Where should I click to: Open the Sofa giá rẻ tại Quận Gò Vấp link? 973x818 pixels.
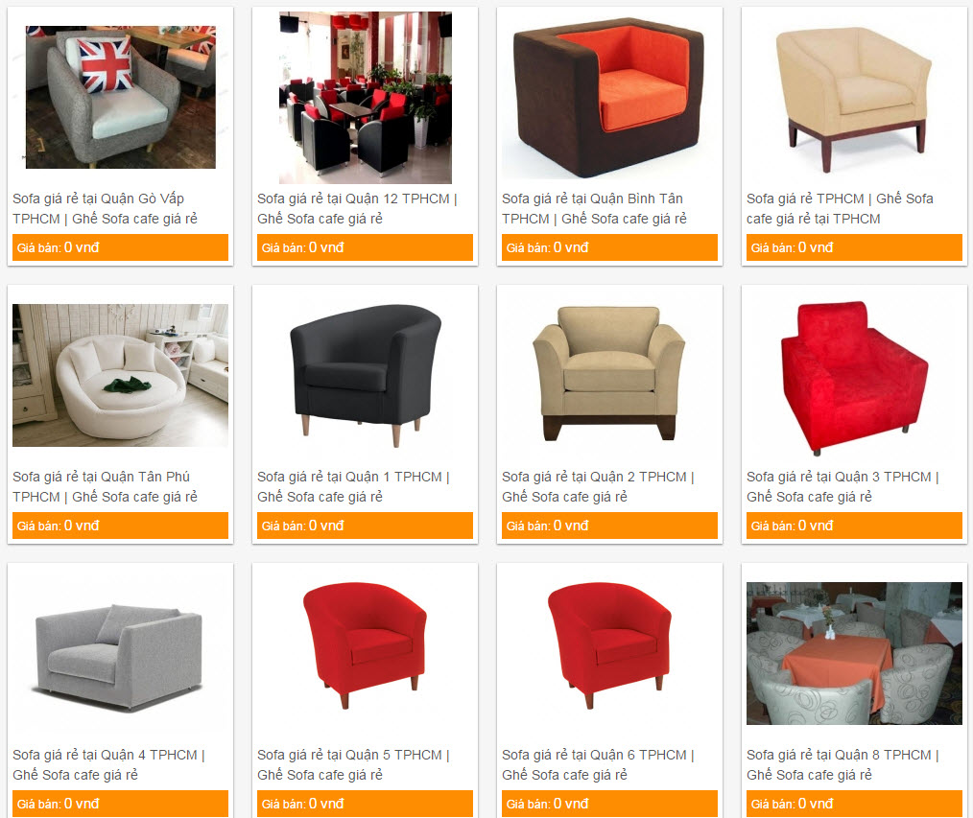coord(105,208)
